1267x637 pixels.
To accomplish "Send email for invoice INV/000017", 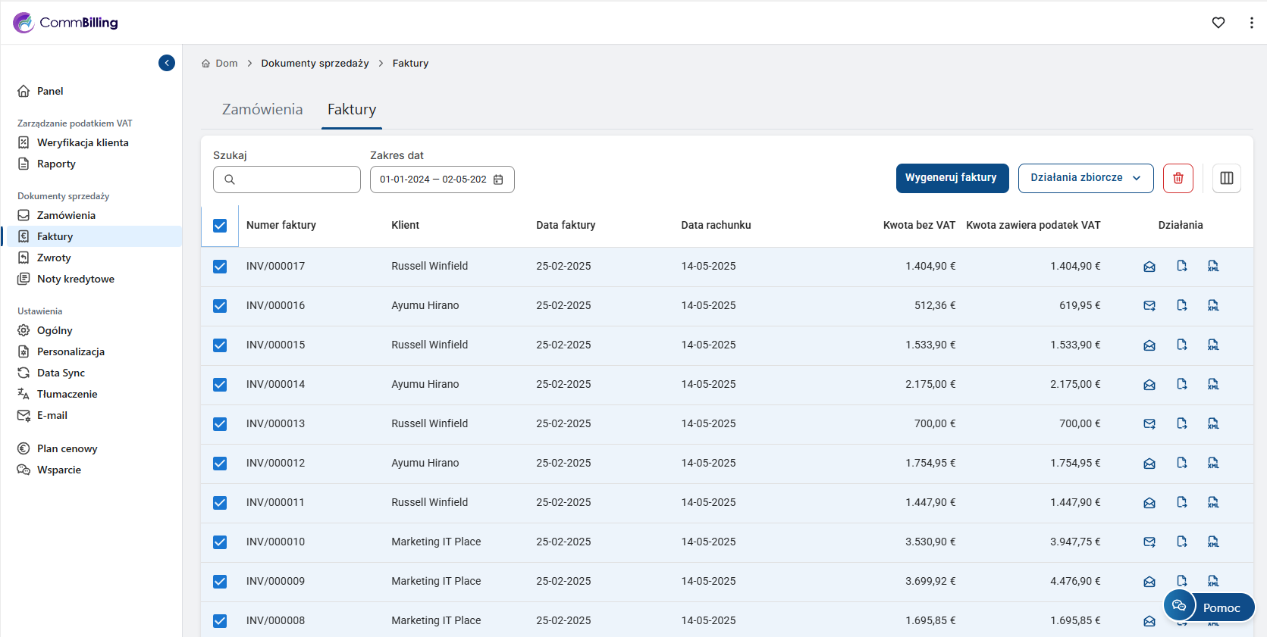I will point(1149,267).
